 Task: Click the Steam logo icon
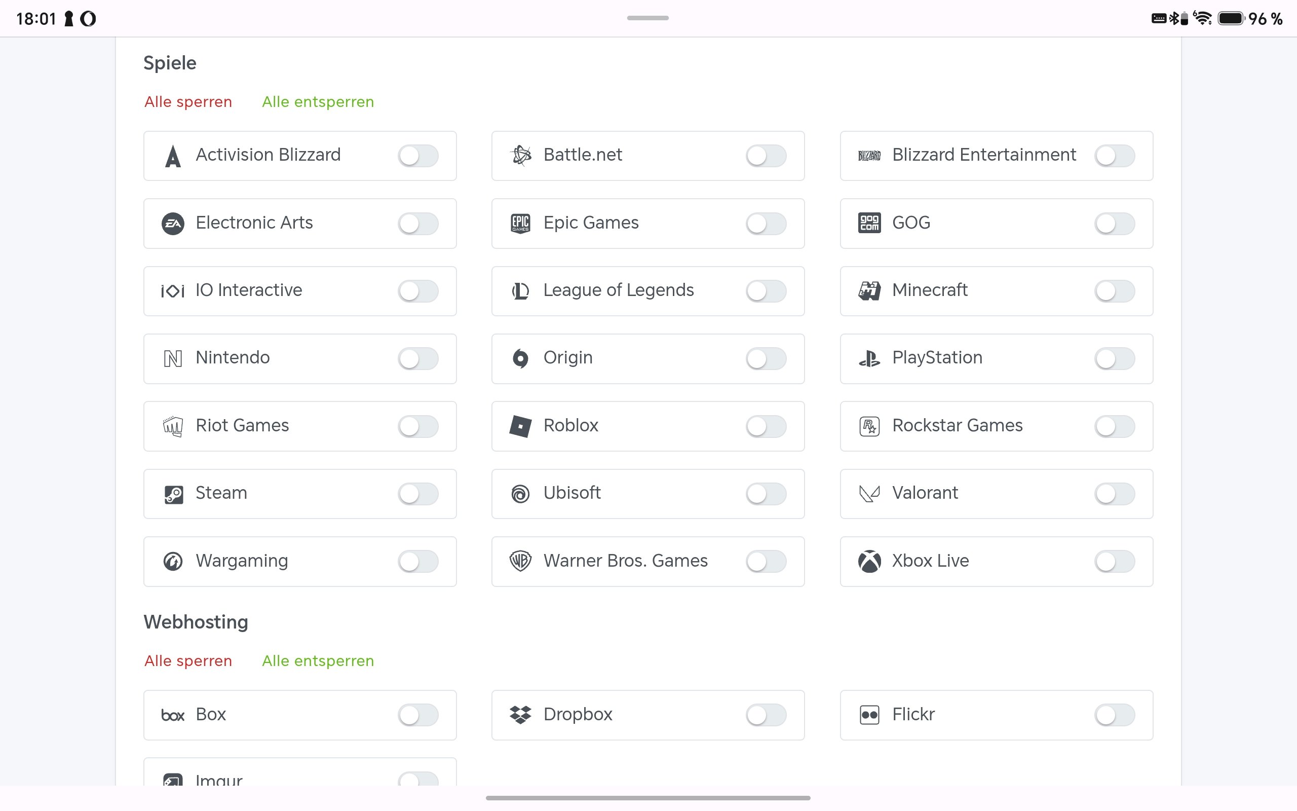173,494
